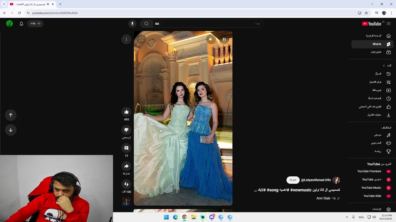Pause the playing Short
Viewport: 396px width, 222px height.
(224, 39)
